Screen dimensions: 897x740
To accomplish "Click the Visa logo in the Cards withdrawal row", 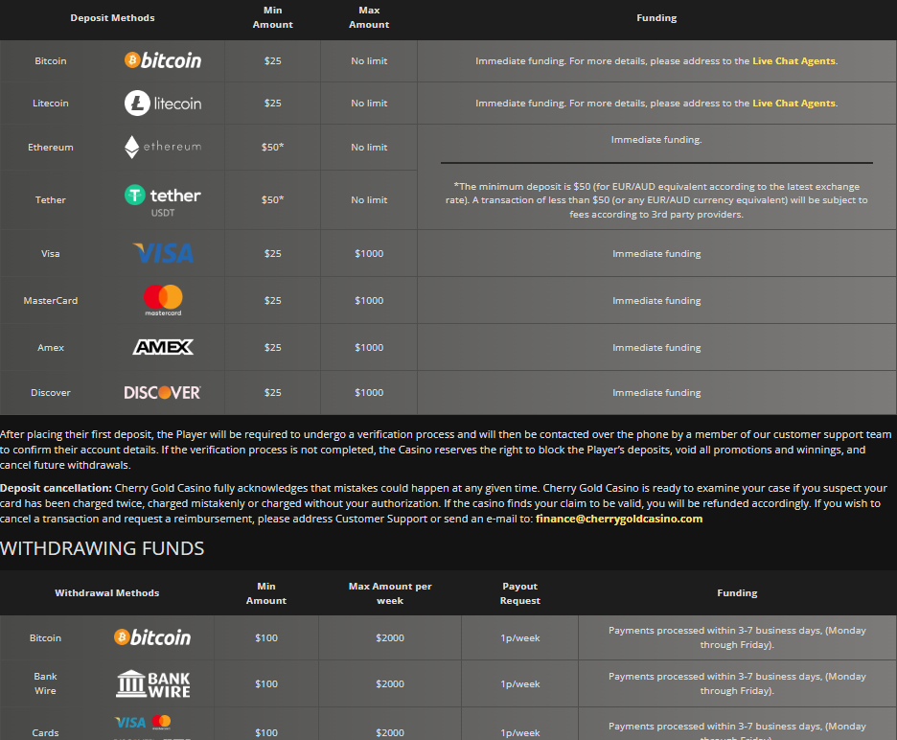I will pyautogui.click(x=130, y=722).
